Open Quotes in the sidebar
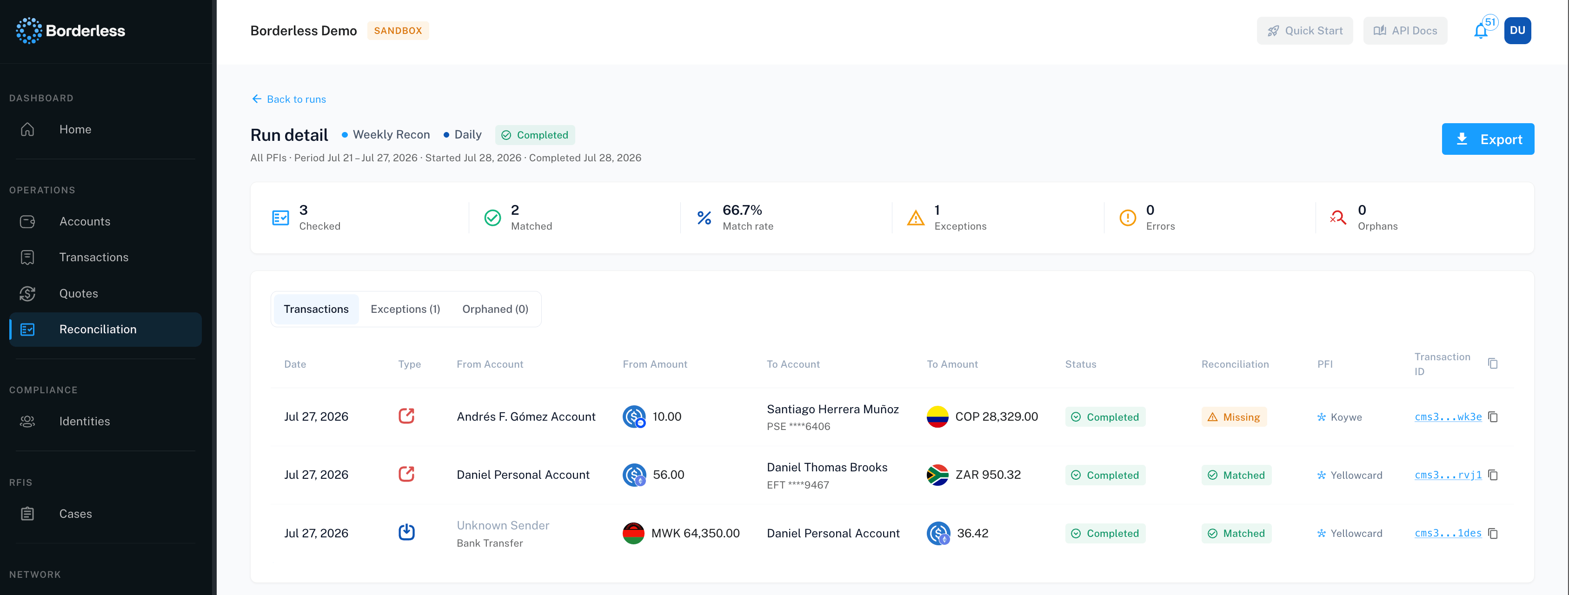The image size is (1569, 595). [x=106, y=293]
